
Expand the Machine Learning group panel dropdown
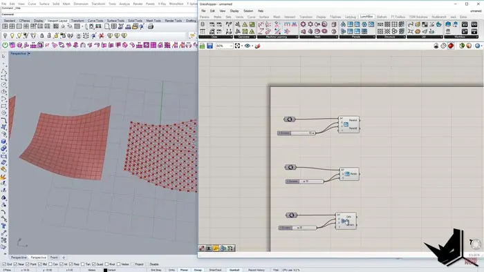pyautogui.click(x=297, y=37)
